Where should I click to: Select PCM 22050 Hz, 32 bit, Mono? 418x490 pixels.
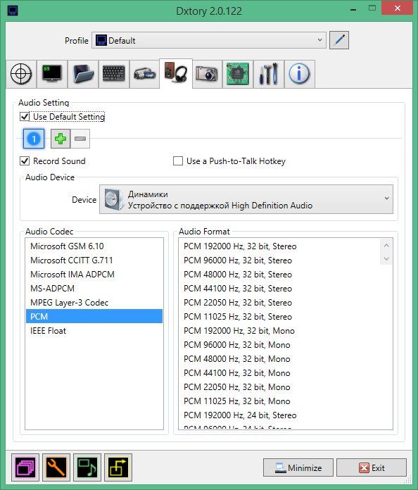point(279,387)
